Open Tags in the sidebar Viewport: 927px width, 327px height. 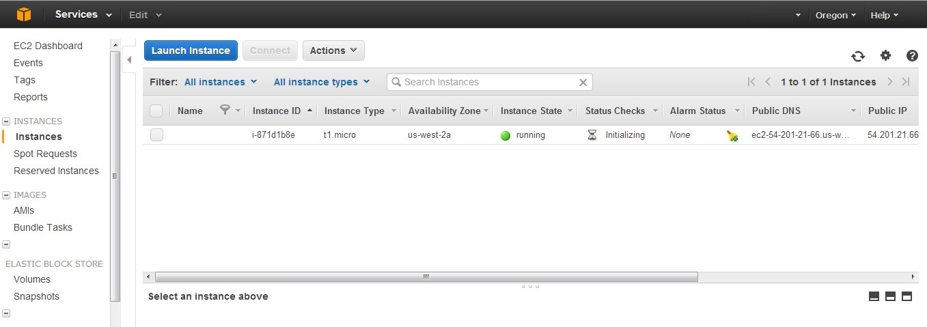point(25,80)
